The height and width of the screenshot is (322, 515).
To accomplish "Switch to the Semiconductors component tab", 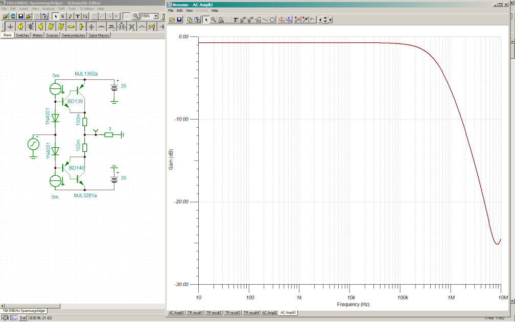I will pos(74,36).
